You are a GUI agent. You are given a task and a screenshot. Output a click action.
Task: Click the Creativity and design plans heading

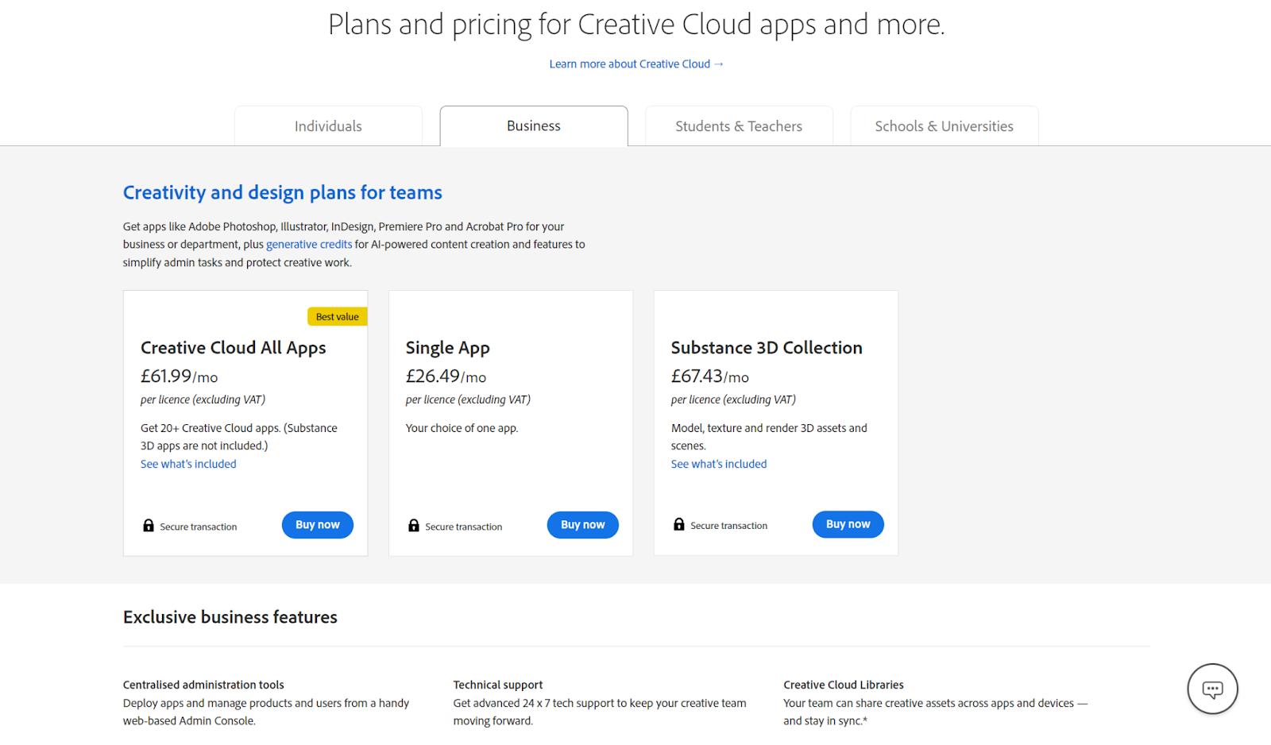pos(282,192)
